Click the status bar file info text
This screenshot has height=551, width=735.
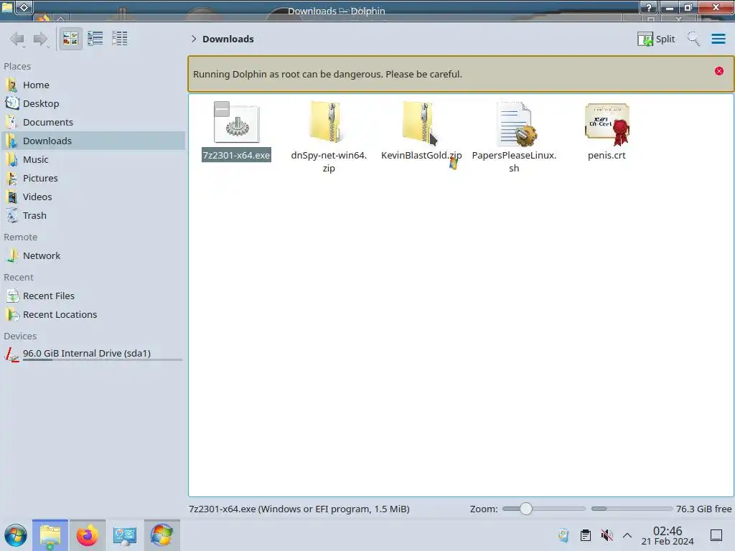(x=299, y=509)
